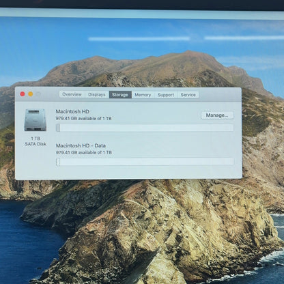Click the Macintosh HD - Data volume name
This screenshot has width=284, height=284.
81,145
